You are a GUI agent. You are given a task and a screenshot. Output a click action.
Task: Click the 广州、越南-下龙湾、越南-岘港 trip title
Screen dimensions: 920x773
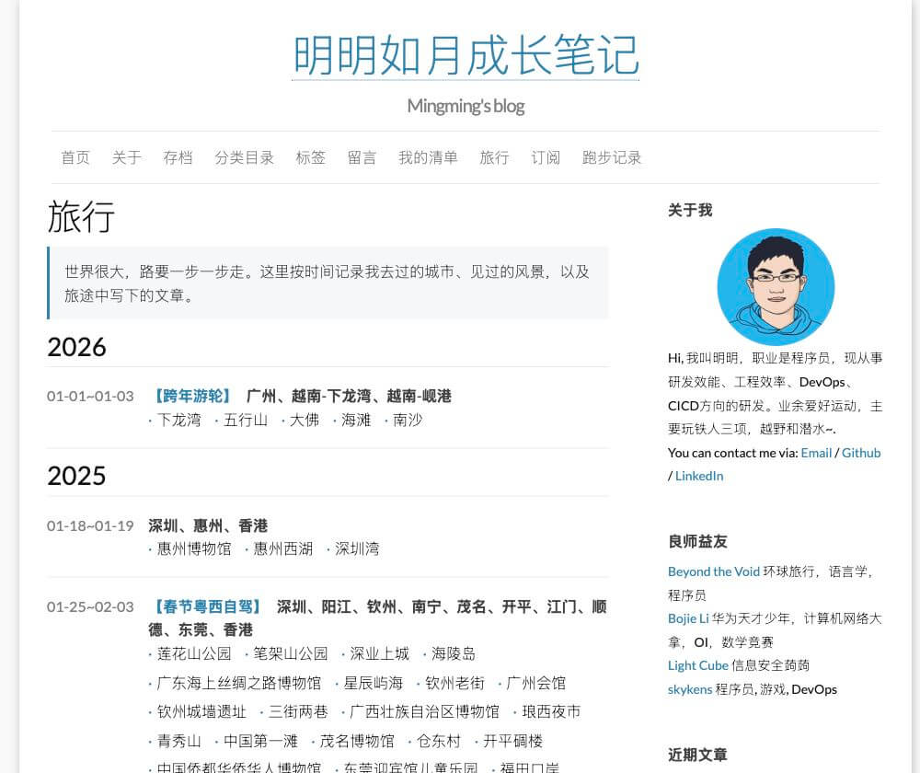click(349, 397)
